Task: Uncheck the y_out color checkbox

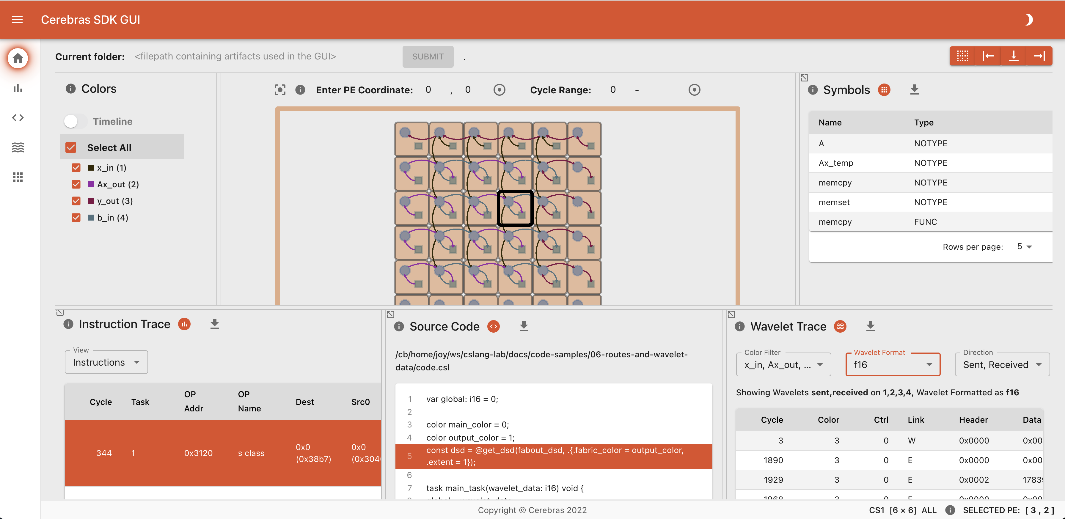Action: 76,201
